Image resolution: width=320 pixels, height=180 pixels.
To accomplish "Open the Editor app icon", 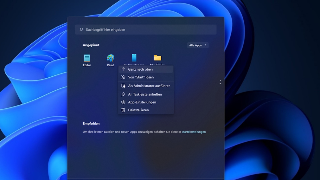I will pos(87,58).
